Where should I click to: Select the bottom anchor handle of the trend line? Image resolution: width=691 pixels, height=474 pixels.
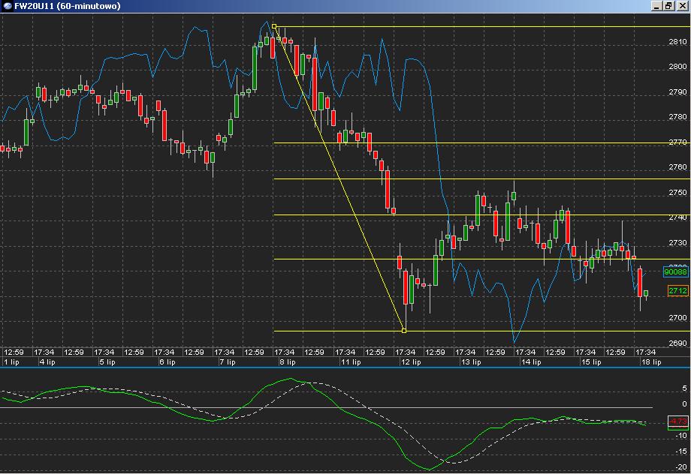click(x=404, y=331)
